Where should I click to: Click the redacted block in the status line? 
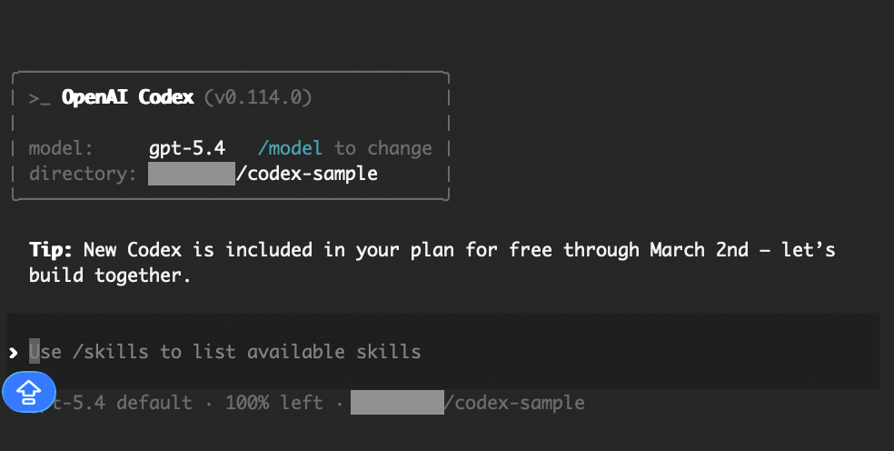(397, 402)
